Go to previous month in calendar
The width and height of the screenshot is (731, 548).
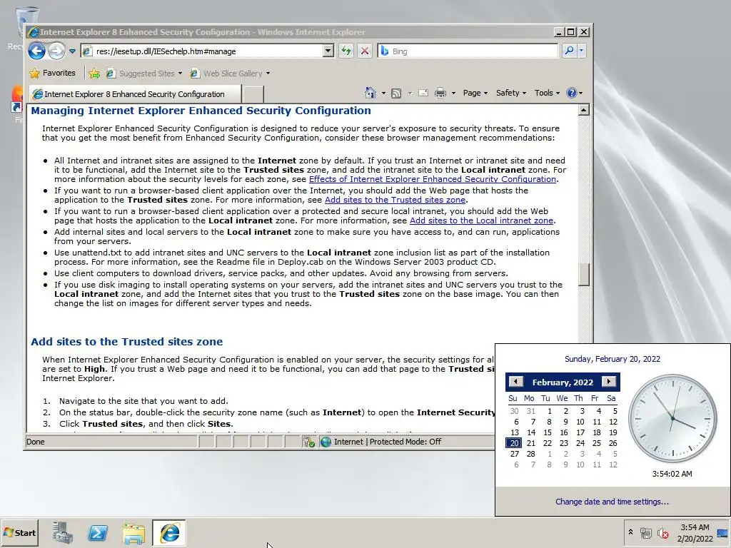point(515,382)
